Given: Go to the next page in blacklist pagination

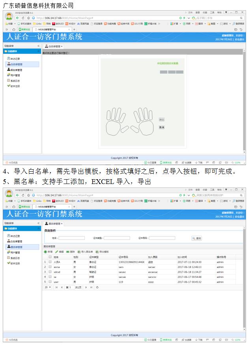Looking at the screenshot, I should coord(86,287).
